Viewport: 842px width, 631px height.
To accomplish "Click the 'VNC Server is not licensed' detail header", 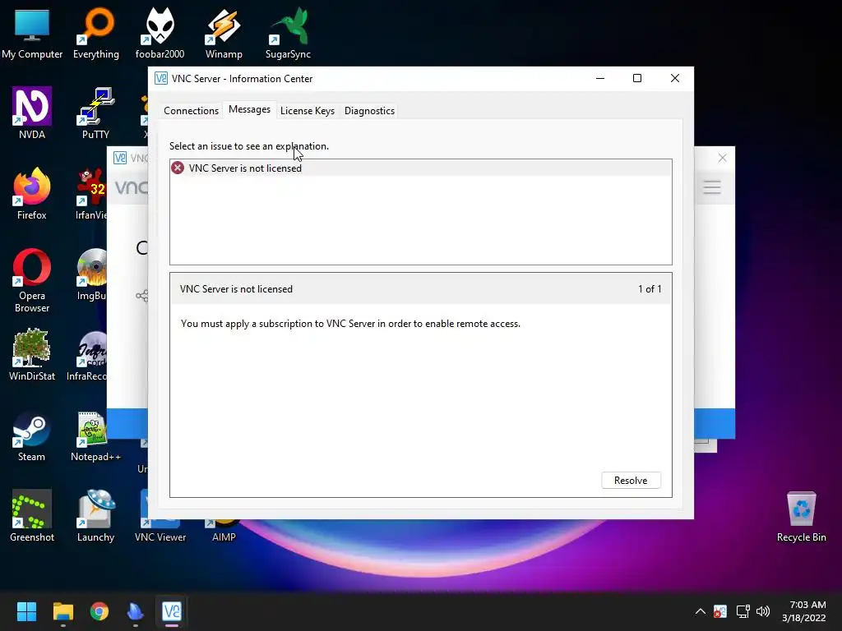I will (x=236, y=288).
